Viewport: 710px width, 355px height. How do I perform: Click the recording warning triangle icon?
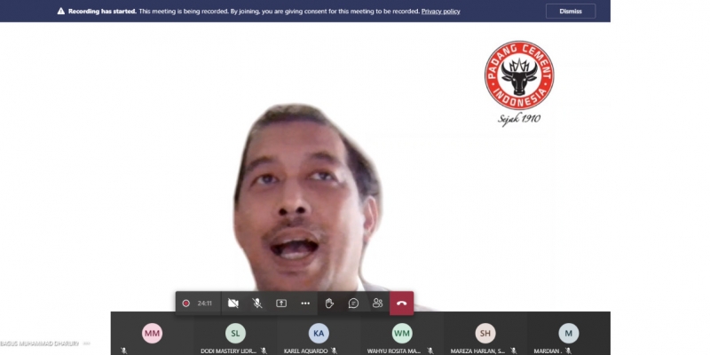pyautogui.click(x=61, y=12)
